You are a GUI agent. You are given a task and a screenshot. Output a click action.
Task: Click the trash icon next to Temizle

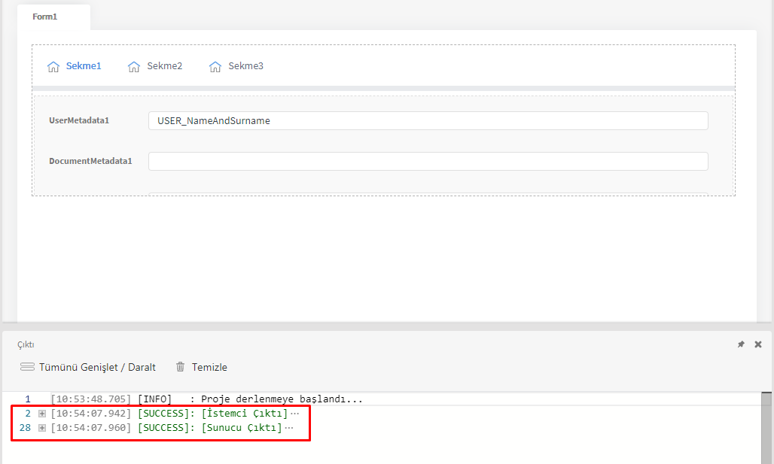pos(180,367)
